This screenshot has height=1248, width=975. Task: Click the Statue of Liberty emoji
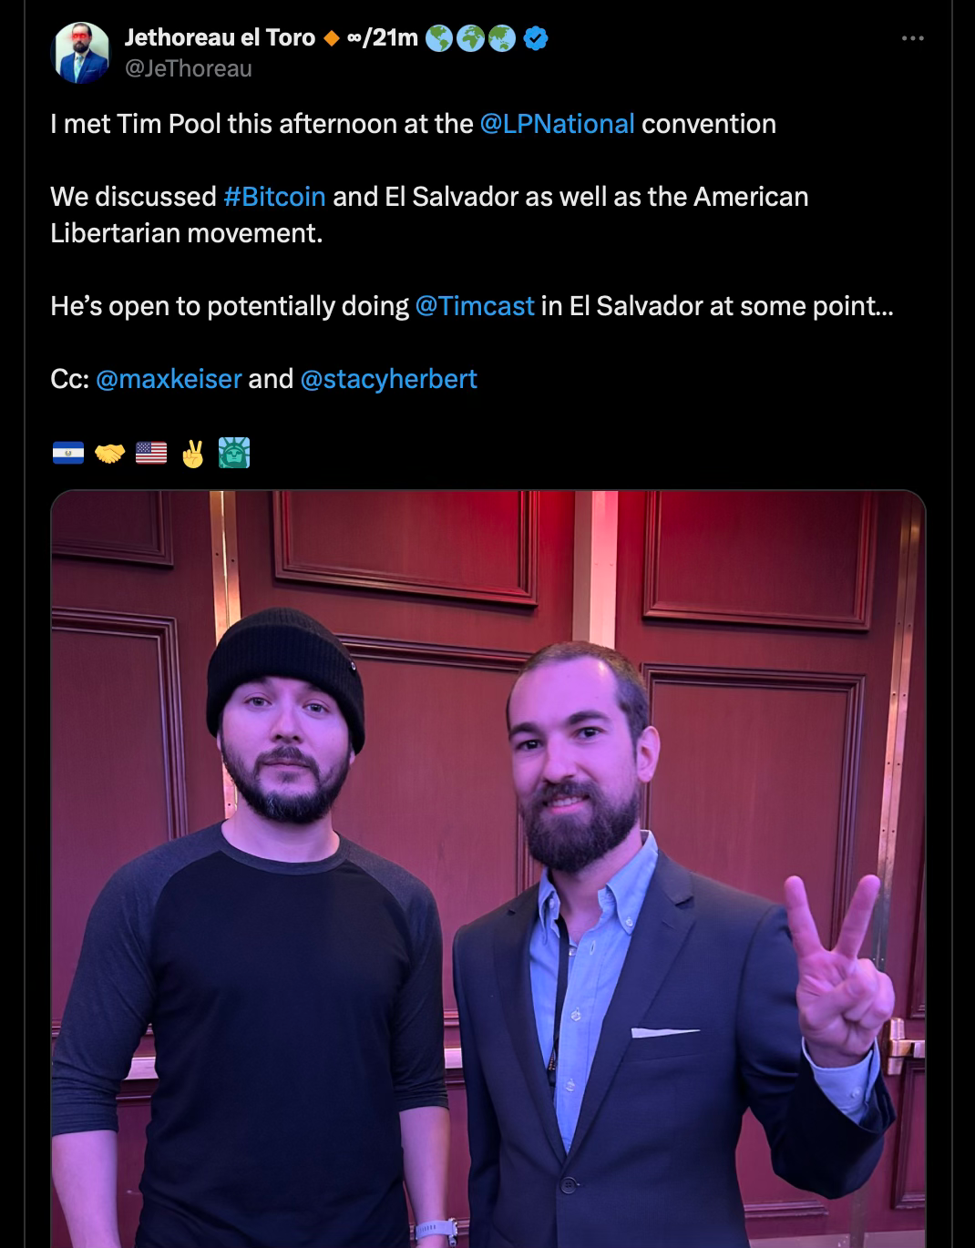pos(234,453)
